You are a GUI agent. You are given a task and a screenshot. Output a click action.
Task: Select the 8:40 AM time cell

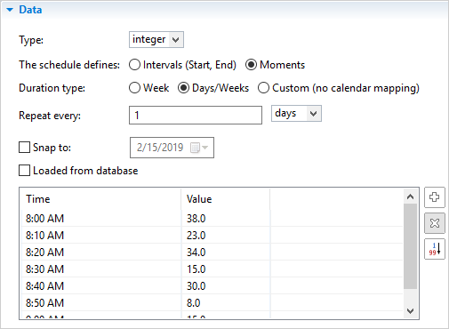click(101, 286)
